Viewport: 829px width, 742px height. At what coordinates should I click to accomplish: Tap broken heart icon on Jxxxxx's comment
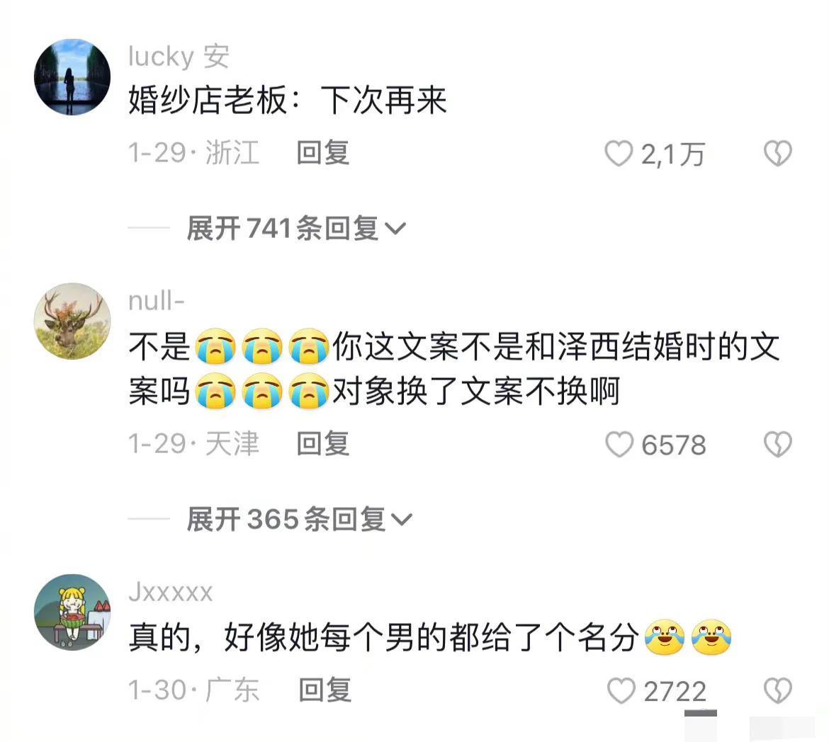(x=778, y=691)
